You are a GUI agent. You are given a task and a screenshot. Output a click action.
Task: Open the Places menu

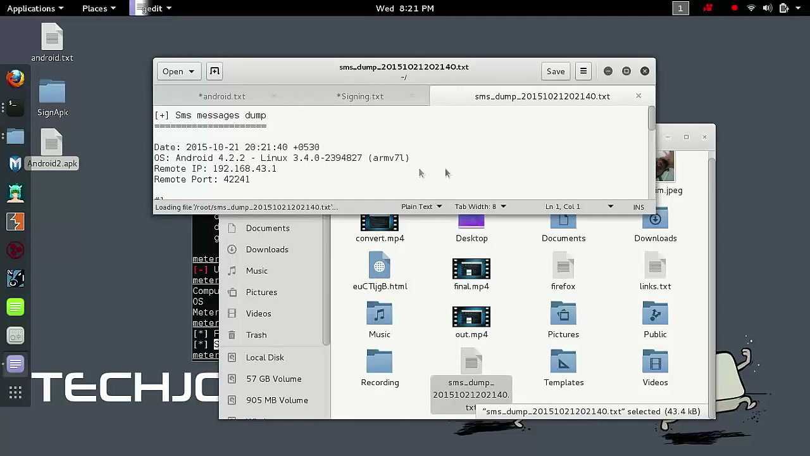click(99, 8)
